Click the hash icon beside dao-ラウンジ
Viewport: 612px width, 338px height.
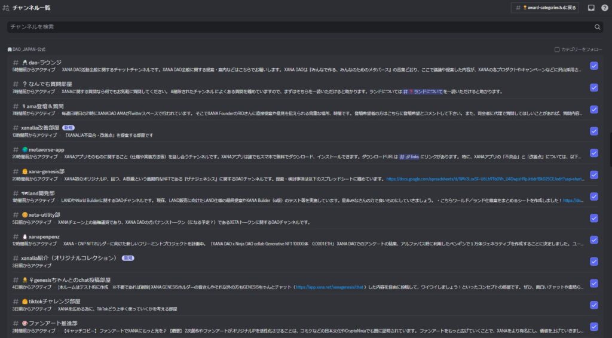(16, 62)
